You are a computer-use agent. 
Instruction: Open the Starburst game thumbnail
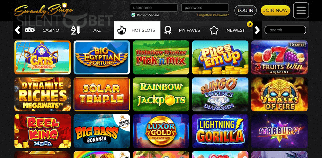[x=279, y=131]
